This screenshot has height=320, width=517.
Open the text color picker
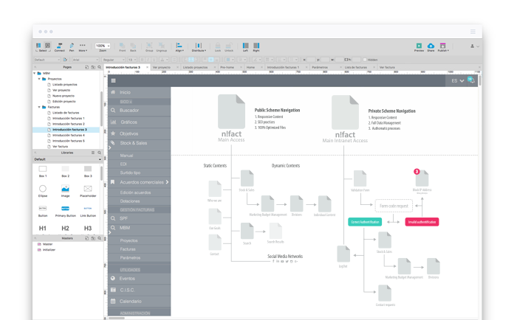pyautogui.click(x=163, y=60)
